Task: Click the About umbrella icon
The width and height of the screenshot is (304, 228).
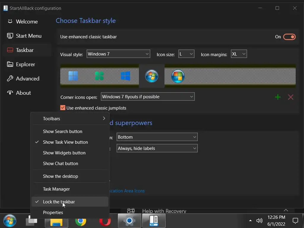Action: [10, 93]
